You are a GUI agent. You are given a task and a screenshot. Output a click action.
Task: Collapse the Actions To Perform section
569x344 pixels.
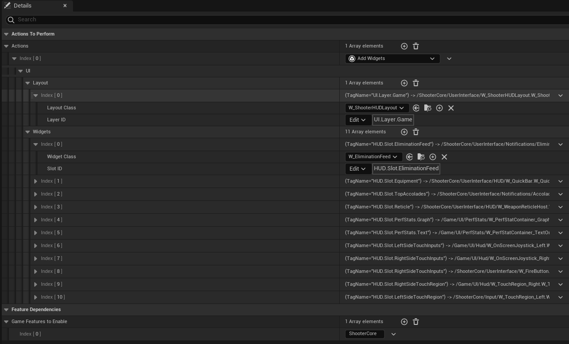pyautogui.click(x=6, y=34)
